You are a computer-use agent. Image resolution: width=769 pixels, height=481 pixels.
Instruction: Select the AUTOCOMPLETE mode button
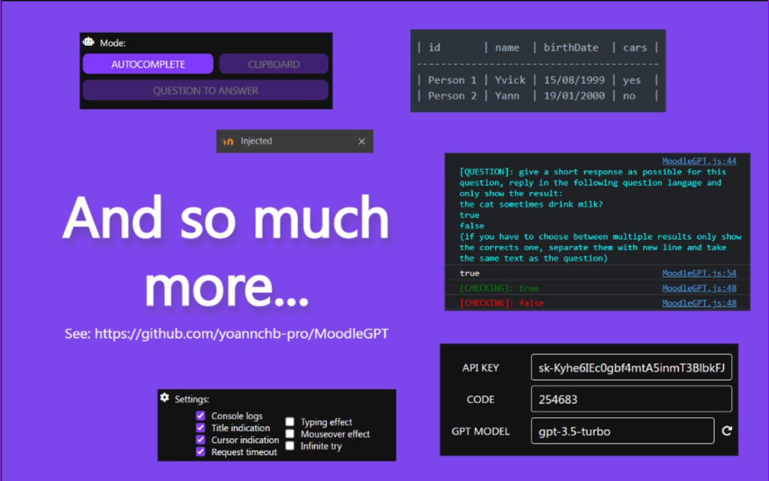tap(148, 64)
